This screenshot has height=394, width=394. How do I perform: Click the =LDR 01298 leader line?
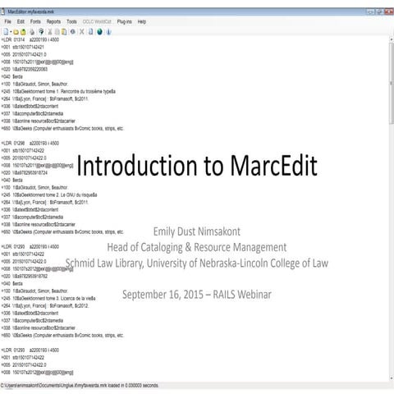(x=30, y=143)
